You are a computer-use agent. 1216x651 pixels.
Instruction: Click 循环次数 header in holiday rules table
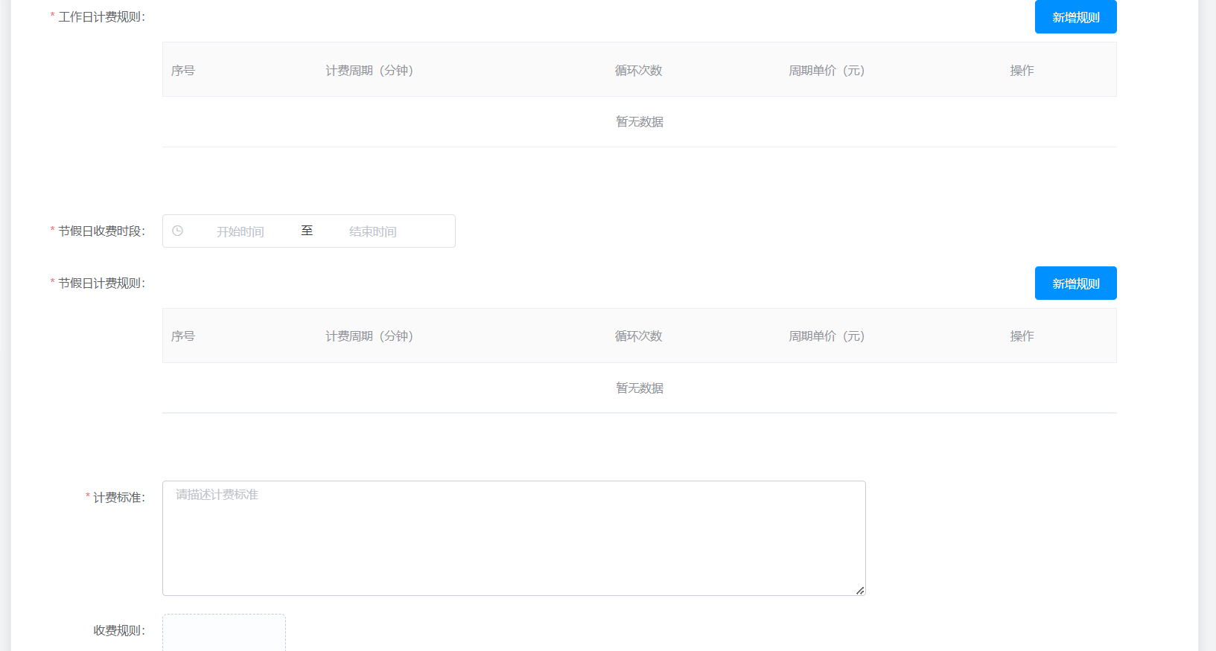(638, 336)
